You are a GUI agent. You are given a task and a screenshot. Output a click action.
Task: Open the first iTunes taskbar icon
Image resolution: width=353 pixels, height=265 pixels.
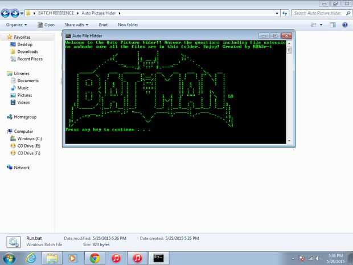(116, 258)
